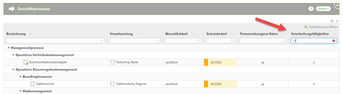Viewport: 343px width, 94px height.
Task: Open table settings wrench icon
Action: pyautogui.click(x=337, y=21)
